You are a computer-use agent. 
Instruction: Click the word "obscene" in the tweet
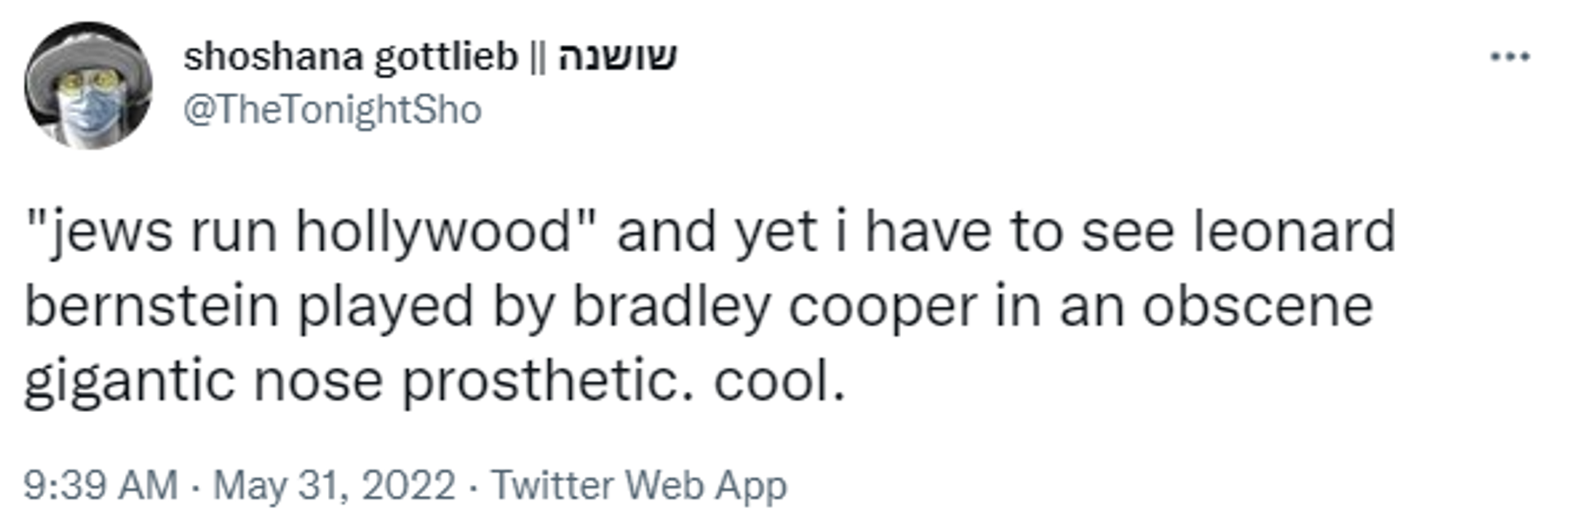tap(1257, 306)
